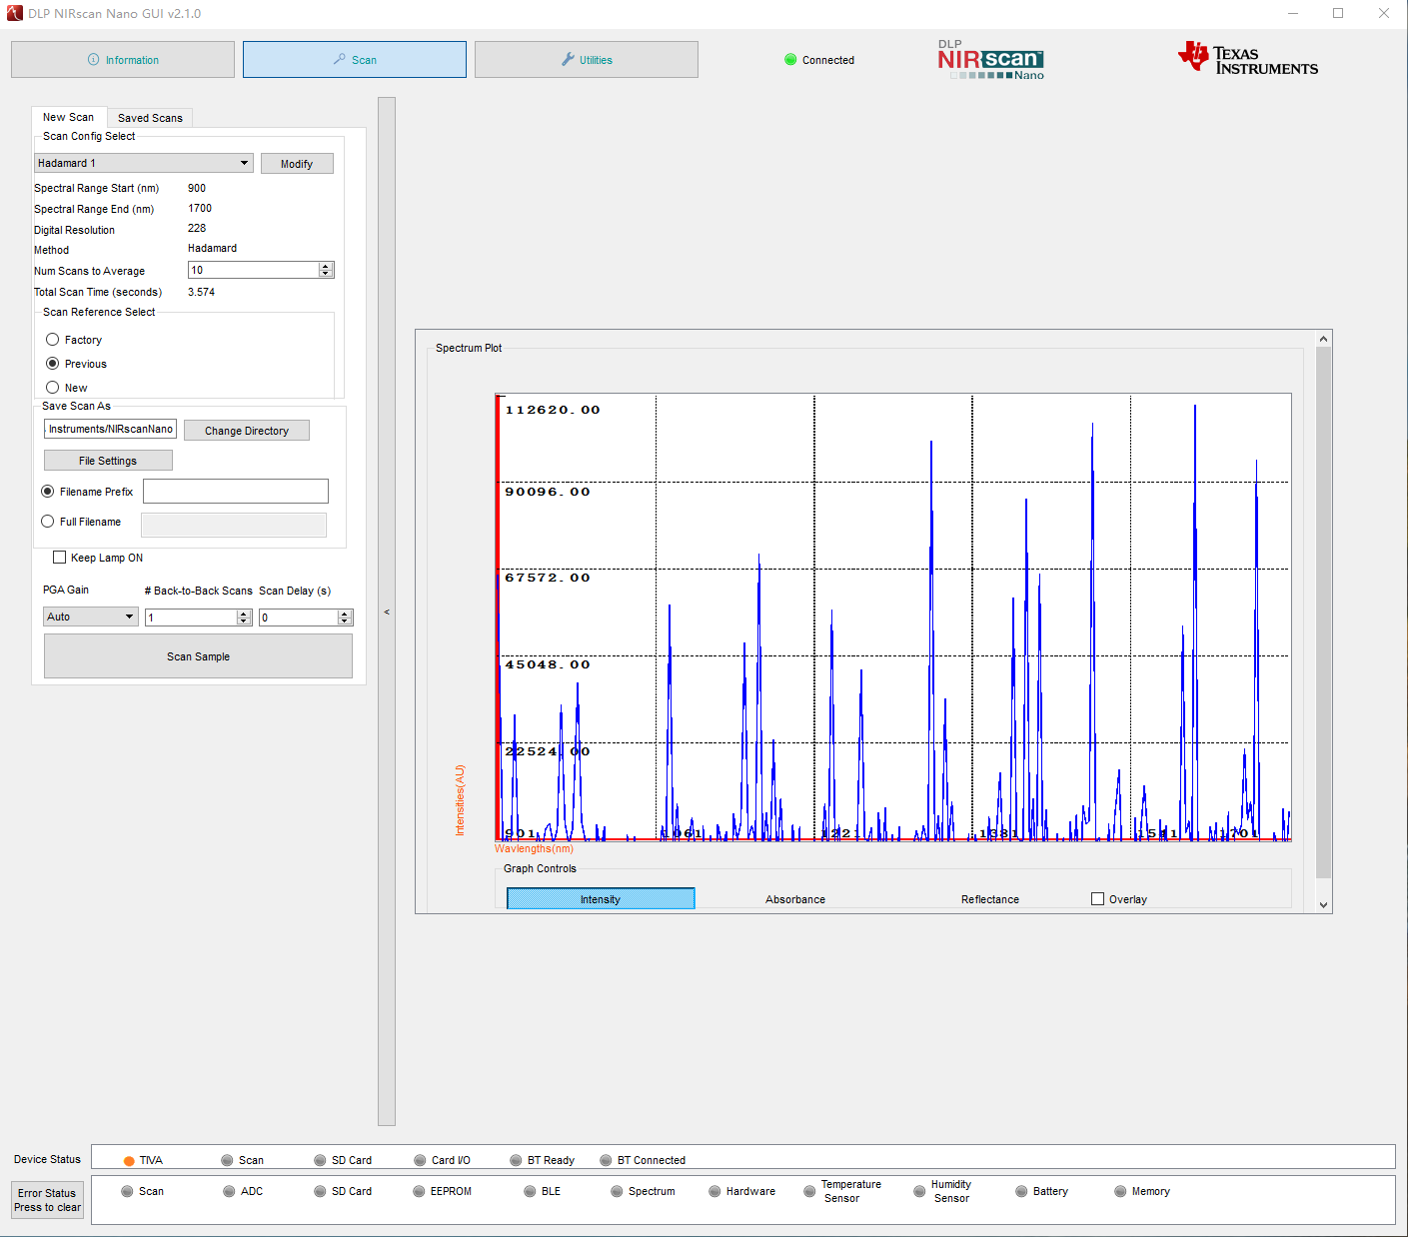Enable the Keep Lamp ON checkbox
This screenshot has width=1408, height=1237.
click(60, 558)
